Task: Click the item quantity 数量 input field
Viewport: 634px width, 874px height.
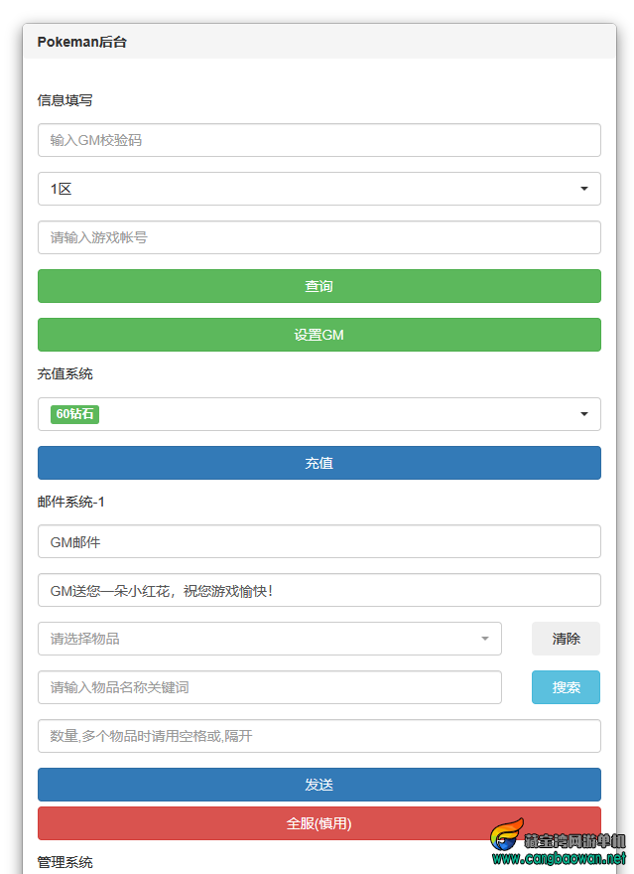Action: (x=318, y=736)
